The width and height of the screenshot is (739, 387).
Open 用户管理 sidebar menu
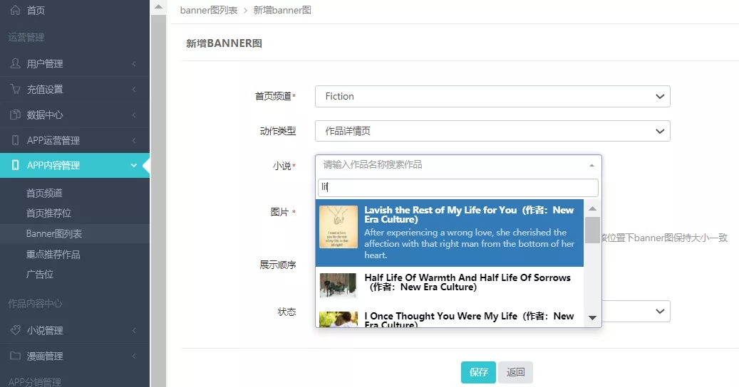(75, 63)
